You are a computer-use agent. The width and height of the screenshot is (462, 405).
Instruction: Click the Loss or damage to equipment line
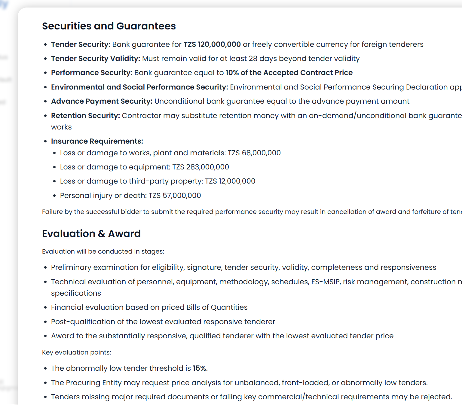pyautogui.click(x=145, y=167)
